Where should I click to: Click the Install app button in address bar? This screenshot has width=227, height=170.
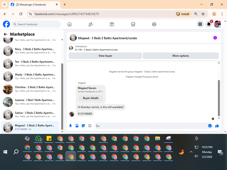183,14
